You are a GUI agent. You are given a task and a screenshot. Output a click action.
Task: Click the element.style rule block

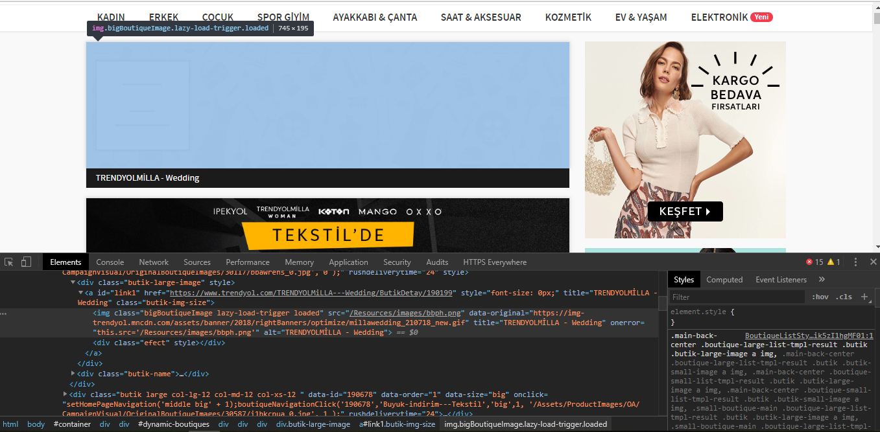[771, 317]
